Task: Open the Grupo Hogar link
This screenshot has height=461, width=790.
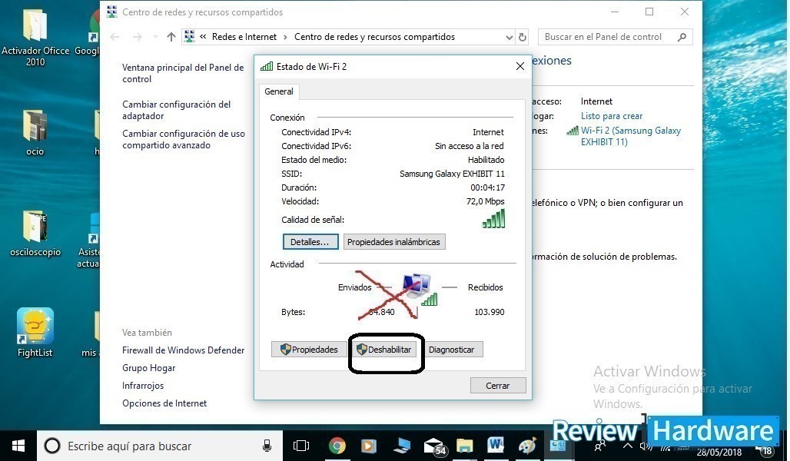Action: click(148, 368)
